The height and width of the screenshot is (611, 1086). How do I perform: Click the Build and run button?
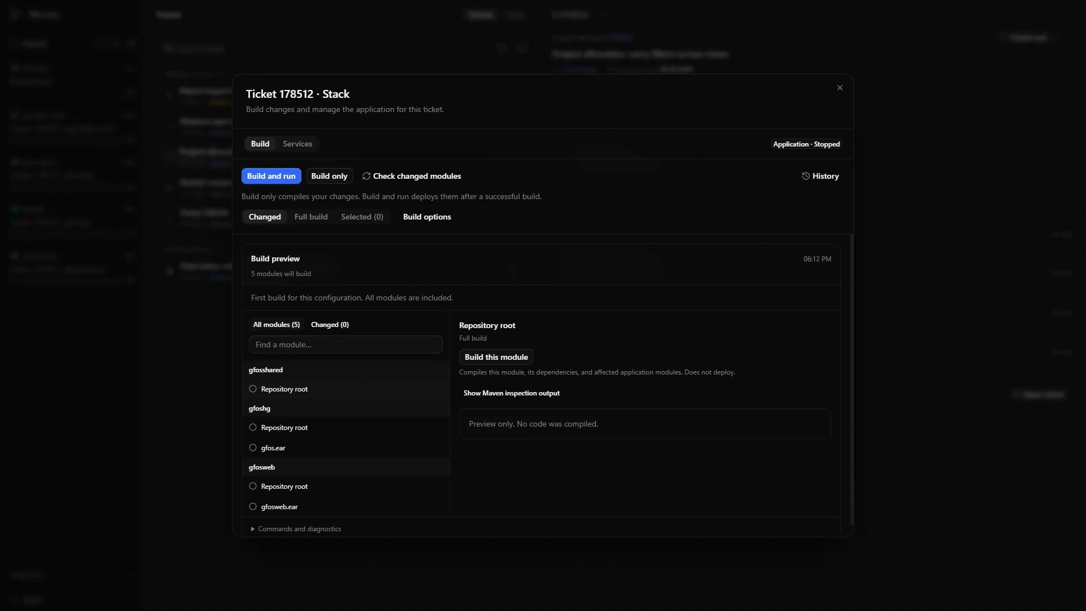pyautogui.click(x=271, y=177)
